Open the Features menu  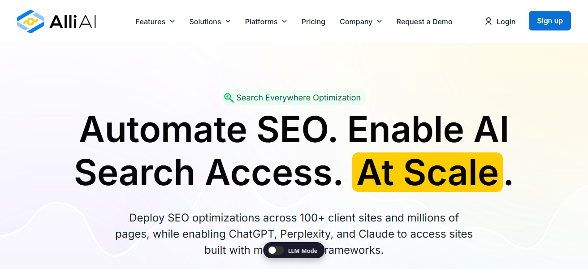coord(155,22)
